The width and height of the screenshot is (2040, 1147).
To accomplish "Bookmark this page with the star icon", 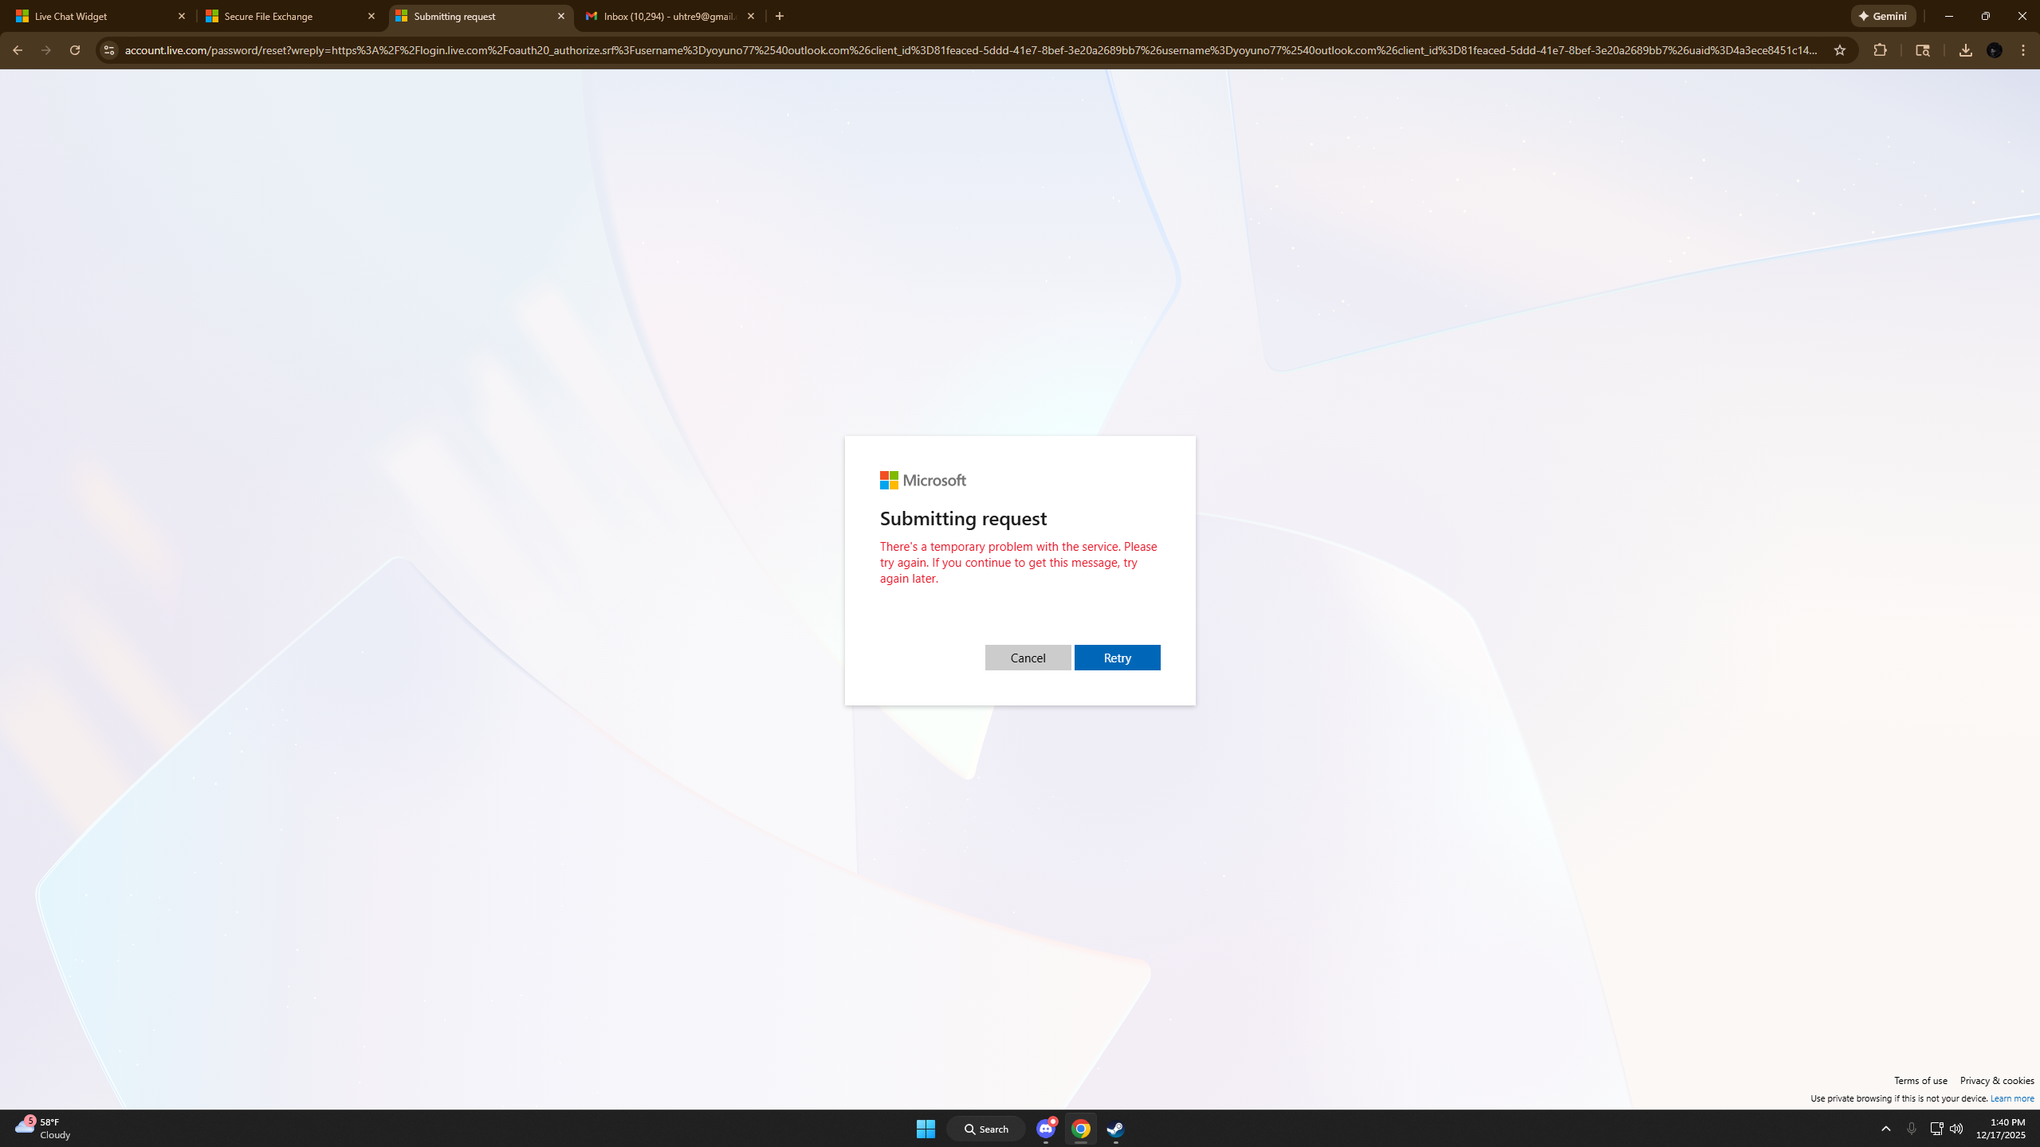I will [1840, 50].
